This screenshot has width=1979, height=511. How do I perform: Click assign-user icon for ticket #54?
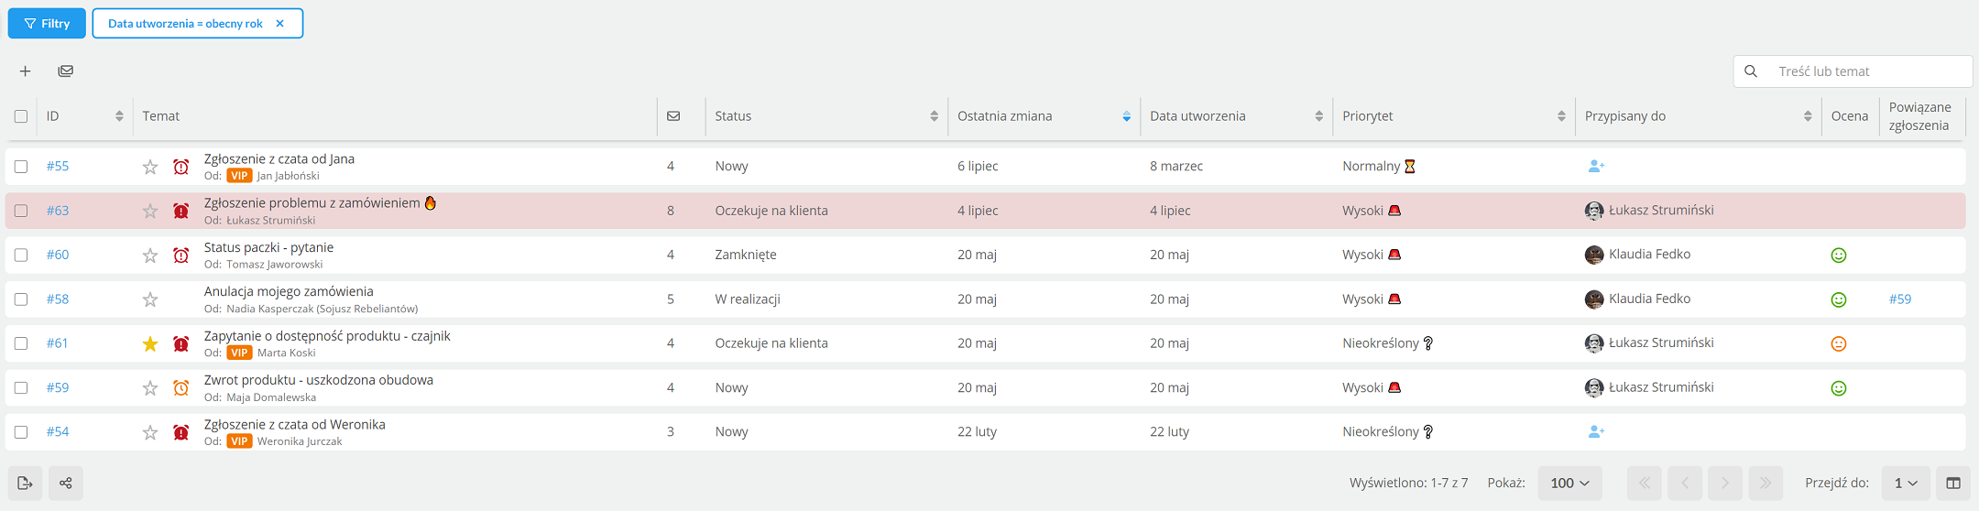pyautogui.click(x=1596, y=431)
